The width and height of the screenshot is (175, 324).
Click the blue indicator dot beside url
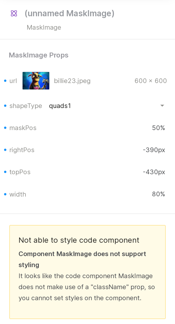click(x=5, y=81)
